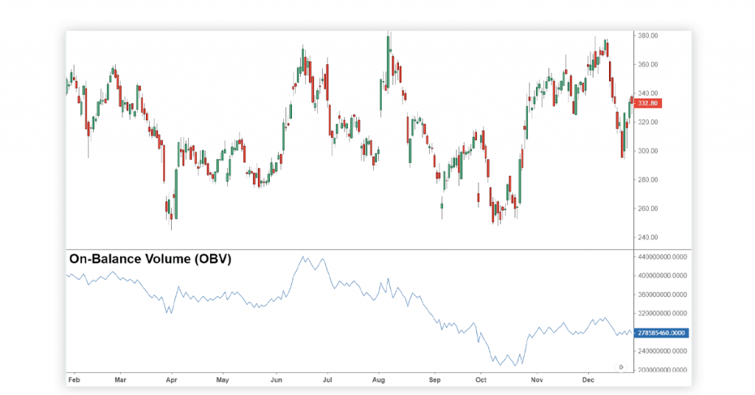Click the 200000000 OBV axis label
This screenshot has width=755, height=395.
[661, 371]
